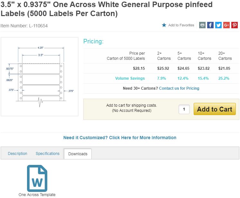
Task: Click the item number L-110654 text
Action: pyautogui.click(x=24, y=26)
